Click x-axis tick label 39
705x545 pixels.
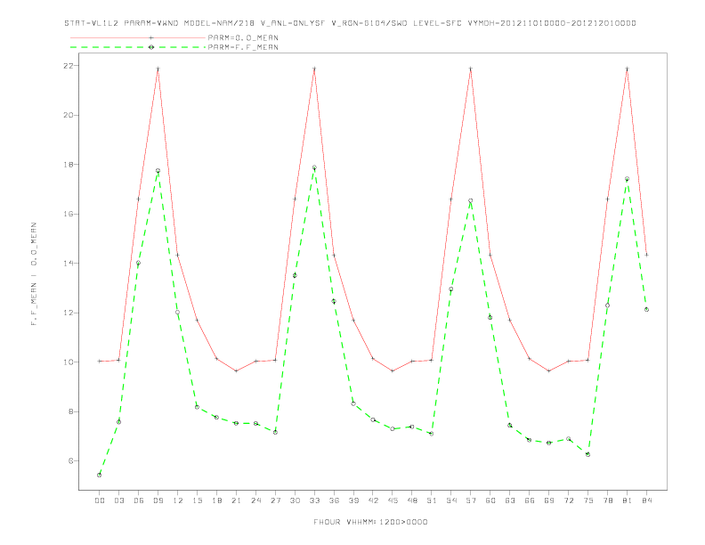coord(353,500)
